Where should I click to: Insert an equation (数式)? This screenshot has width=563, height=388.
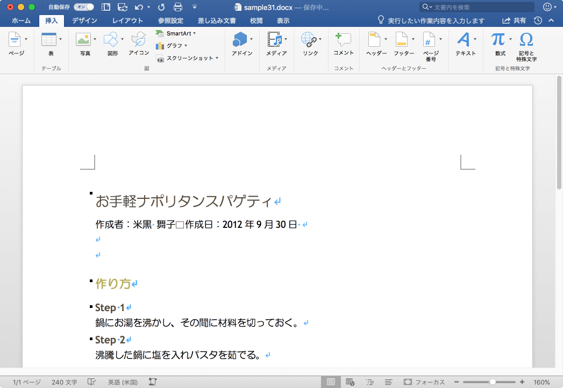click(x=498, y=39)
